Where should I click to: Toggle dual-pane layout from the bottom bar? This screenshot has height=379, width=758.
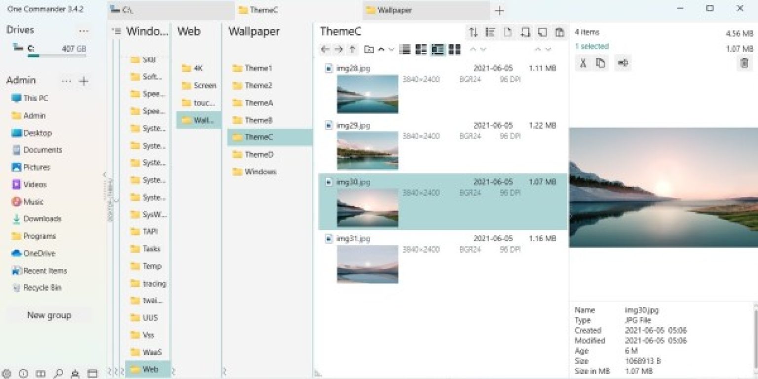click(x=40, y=374)
